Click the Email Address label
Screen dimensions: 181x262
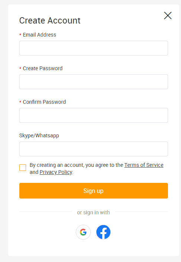39,35
